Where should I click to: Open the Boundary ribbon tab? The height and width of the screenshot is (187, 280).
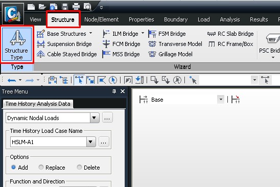pos(176,19)
